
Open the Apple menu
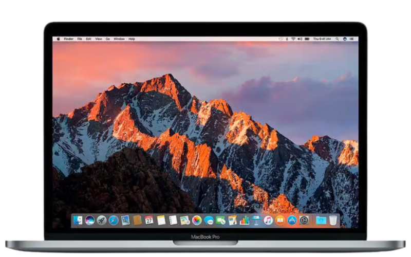(58, 39)
